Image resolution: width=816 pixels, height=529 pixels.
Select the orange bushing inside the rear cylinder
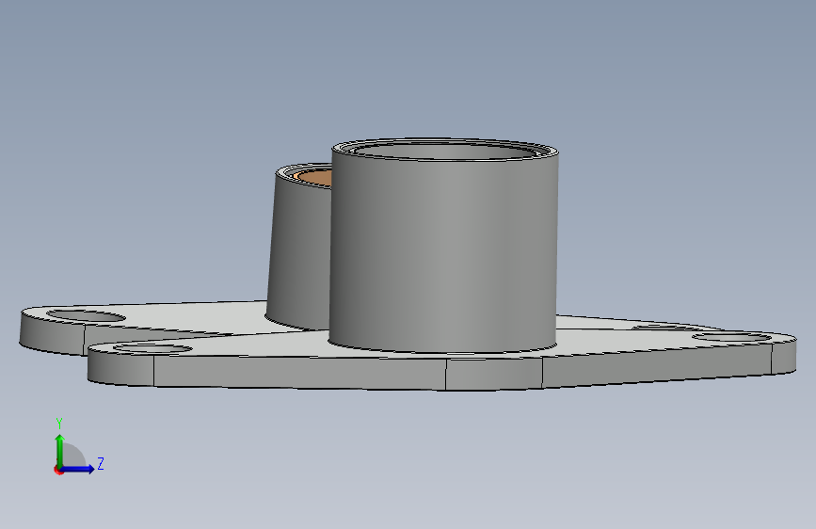[315, 178]
